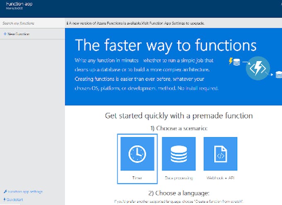Select the Data processing database icon

tap(179, 154)
